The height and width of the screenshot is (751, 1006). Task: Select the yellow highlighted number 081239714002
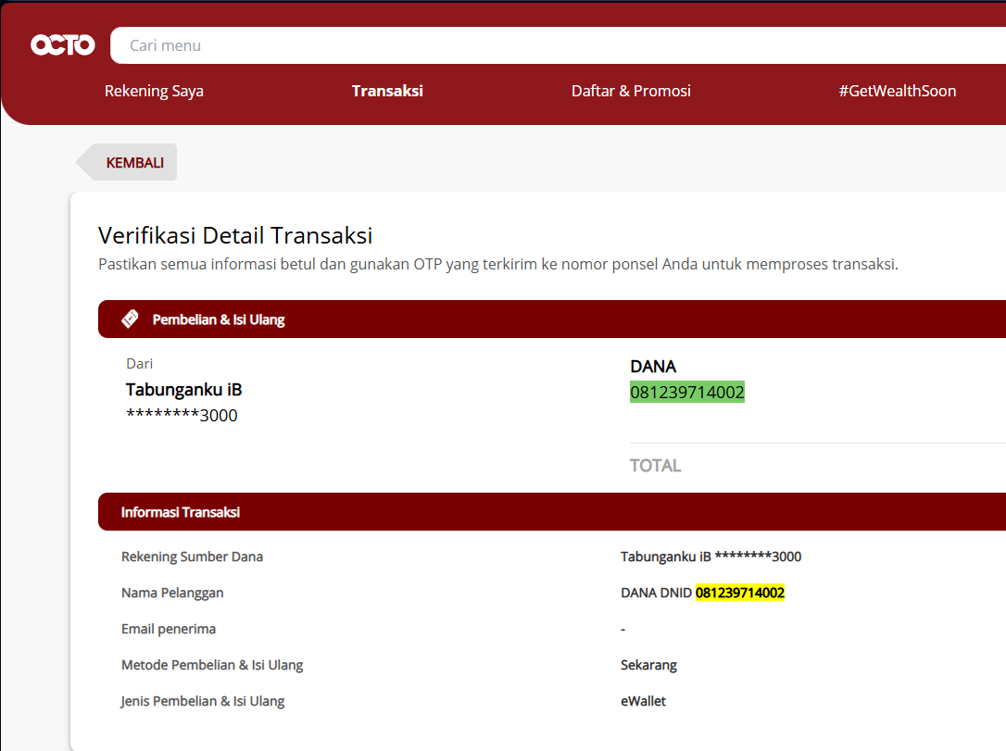(740, 593)
